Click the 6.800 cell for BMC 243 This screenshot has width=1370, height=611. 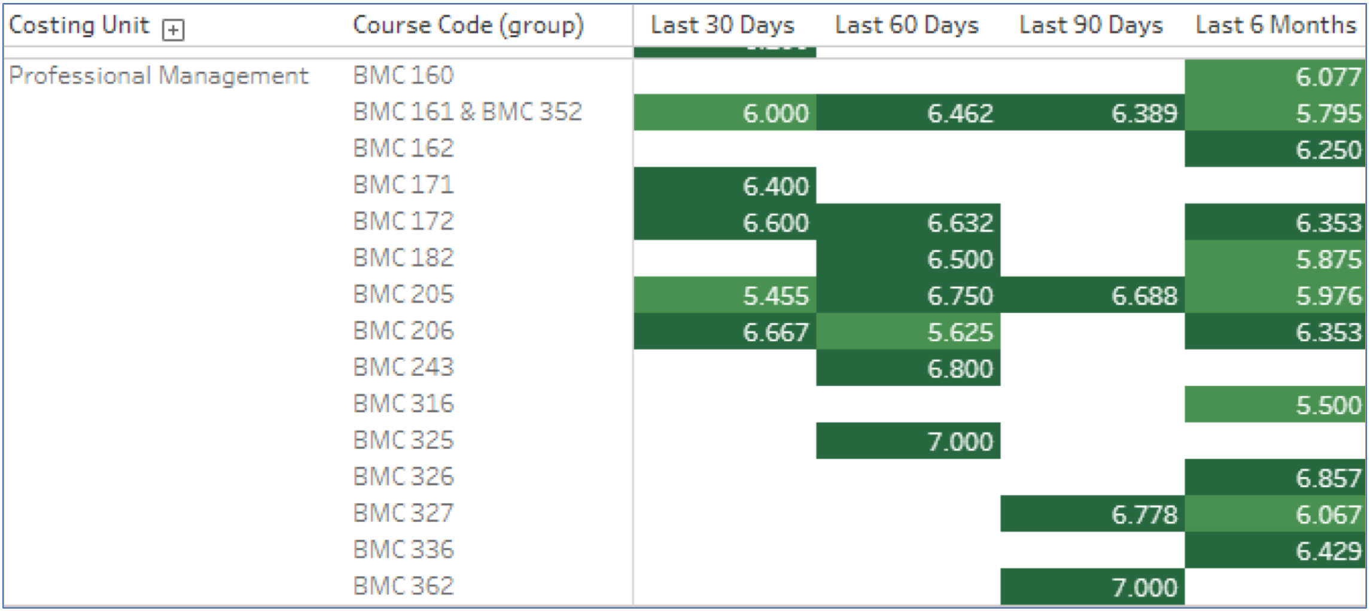[x=908, y=368]
